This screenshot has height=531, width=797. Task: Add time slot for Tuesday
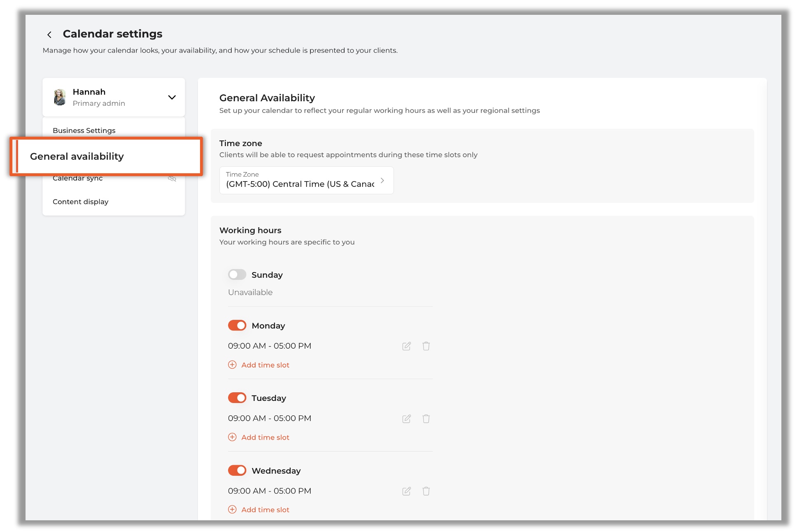coord(259,438)
